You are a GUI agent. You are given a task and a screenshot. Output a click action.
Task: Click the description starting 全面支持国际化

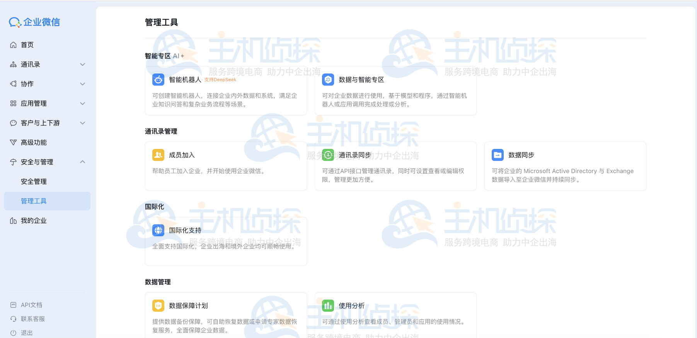(225, 246)
